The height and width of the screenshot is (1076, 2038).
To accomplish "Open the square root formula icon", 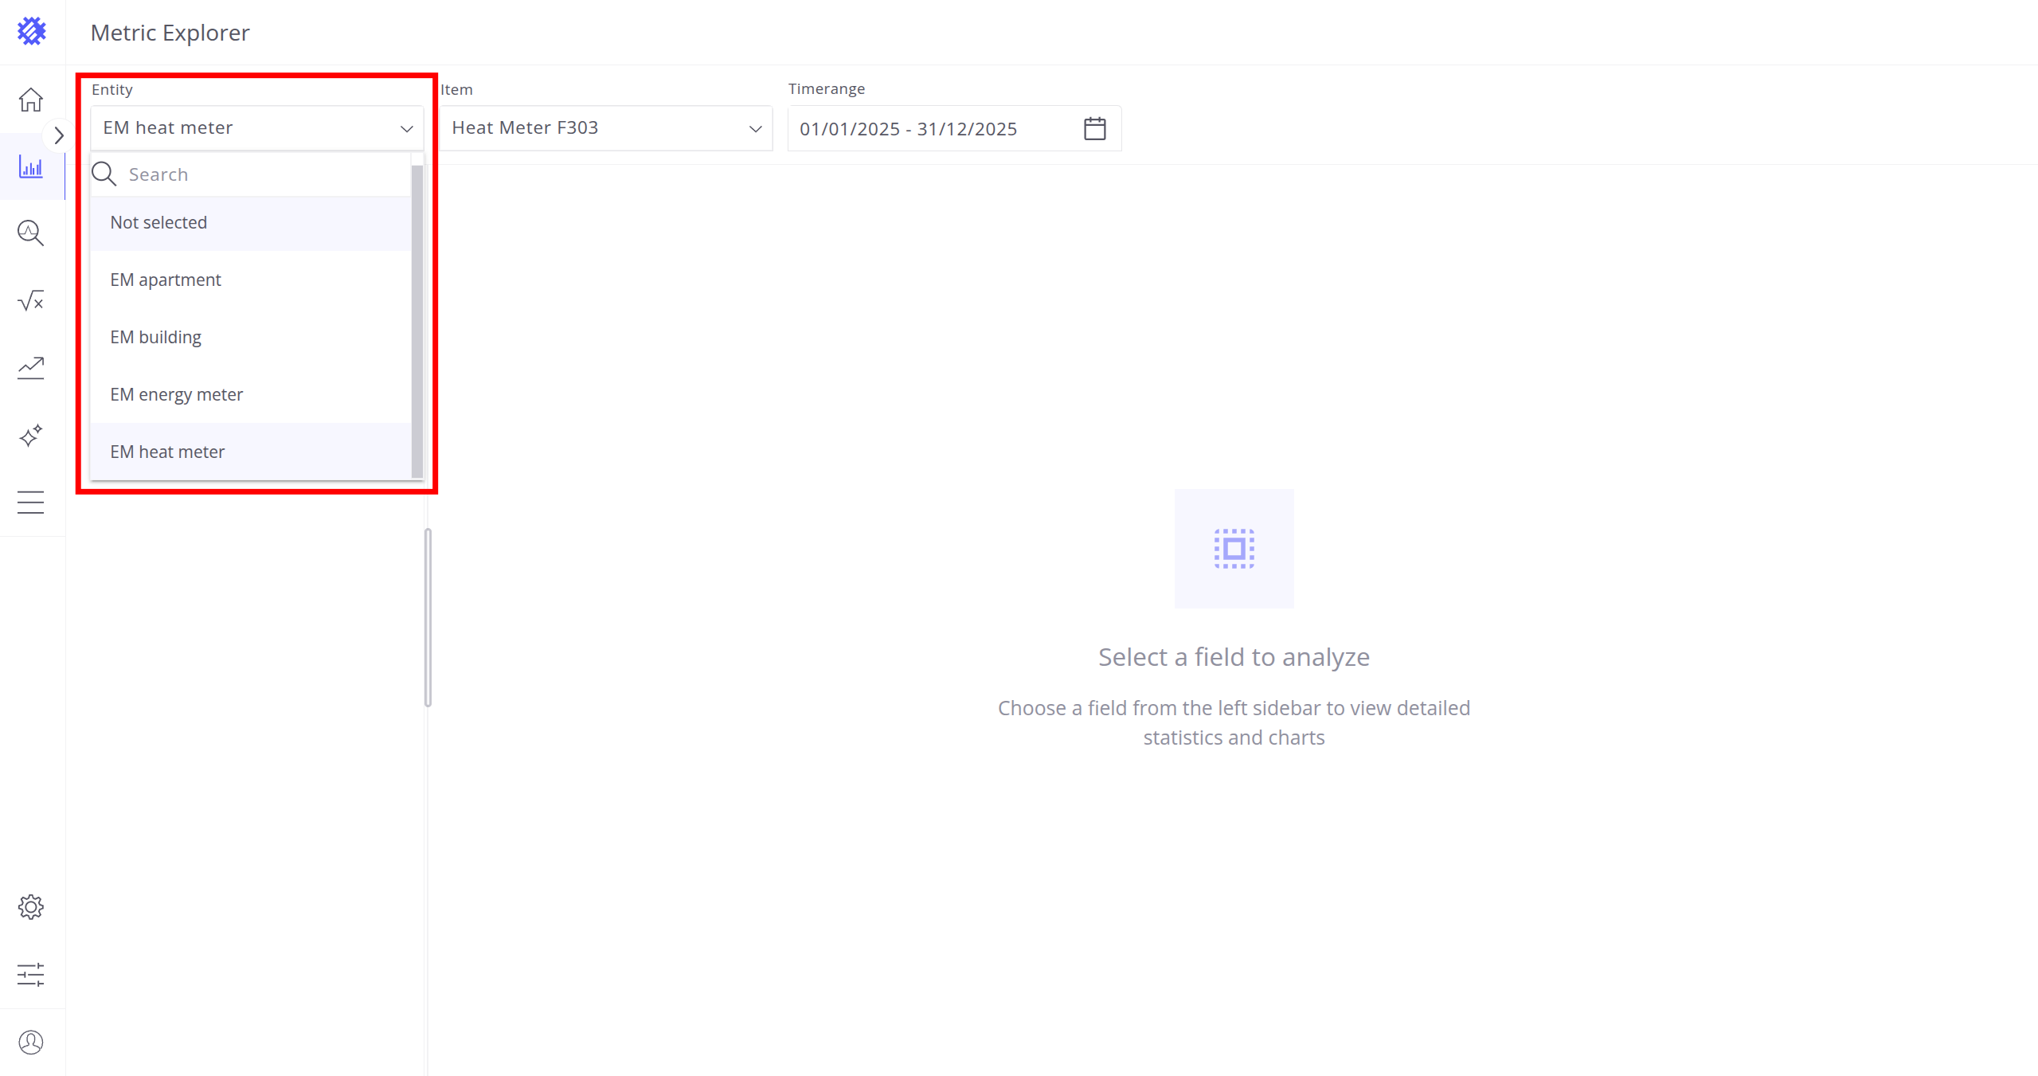I will tap(31, 300).
